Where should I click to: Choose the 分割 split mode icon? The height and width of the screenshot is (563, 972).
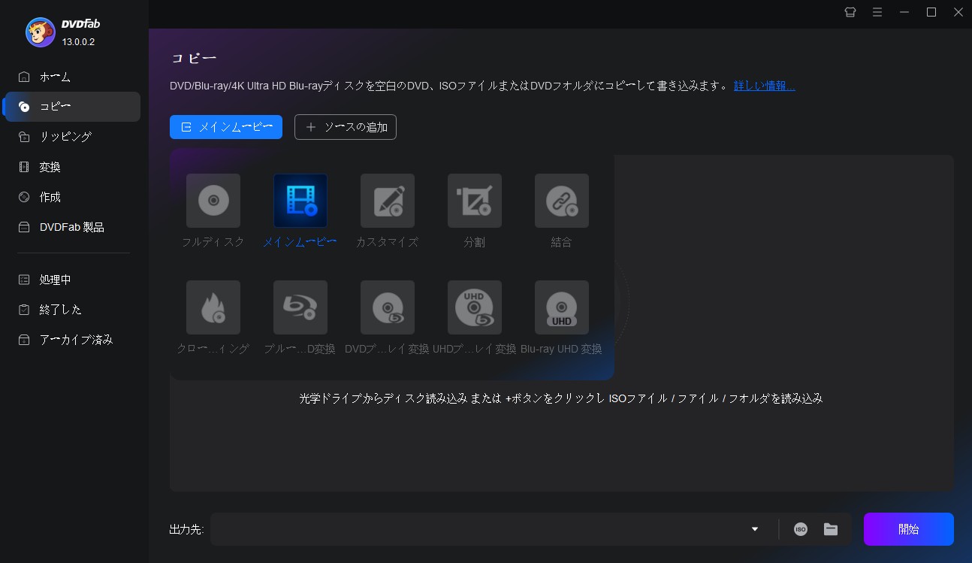pos(475,201)
